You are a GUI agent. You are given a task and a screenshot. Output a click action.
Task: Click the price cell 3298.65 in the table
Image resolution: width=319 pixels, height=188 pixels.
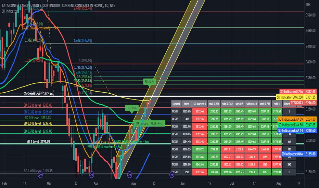tap(187, 134)
